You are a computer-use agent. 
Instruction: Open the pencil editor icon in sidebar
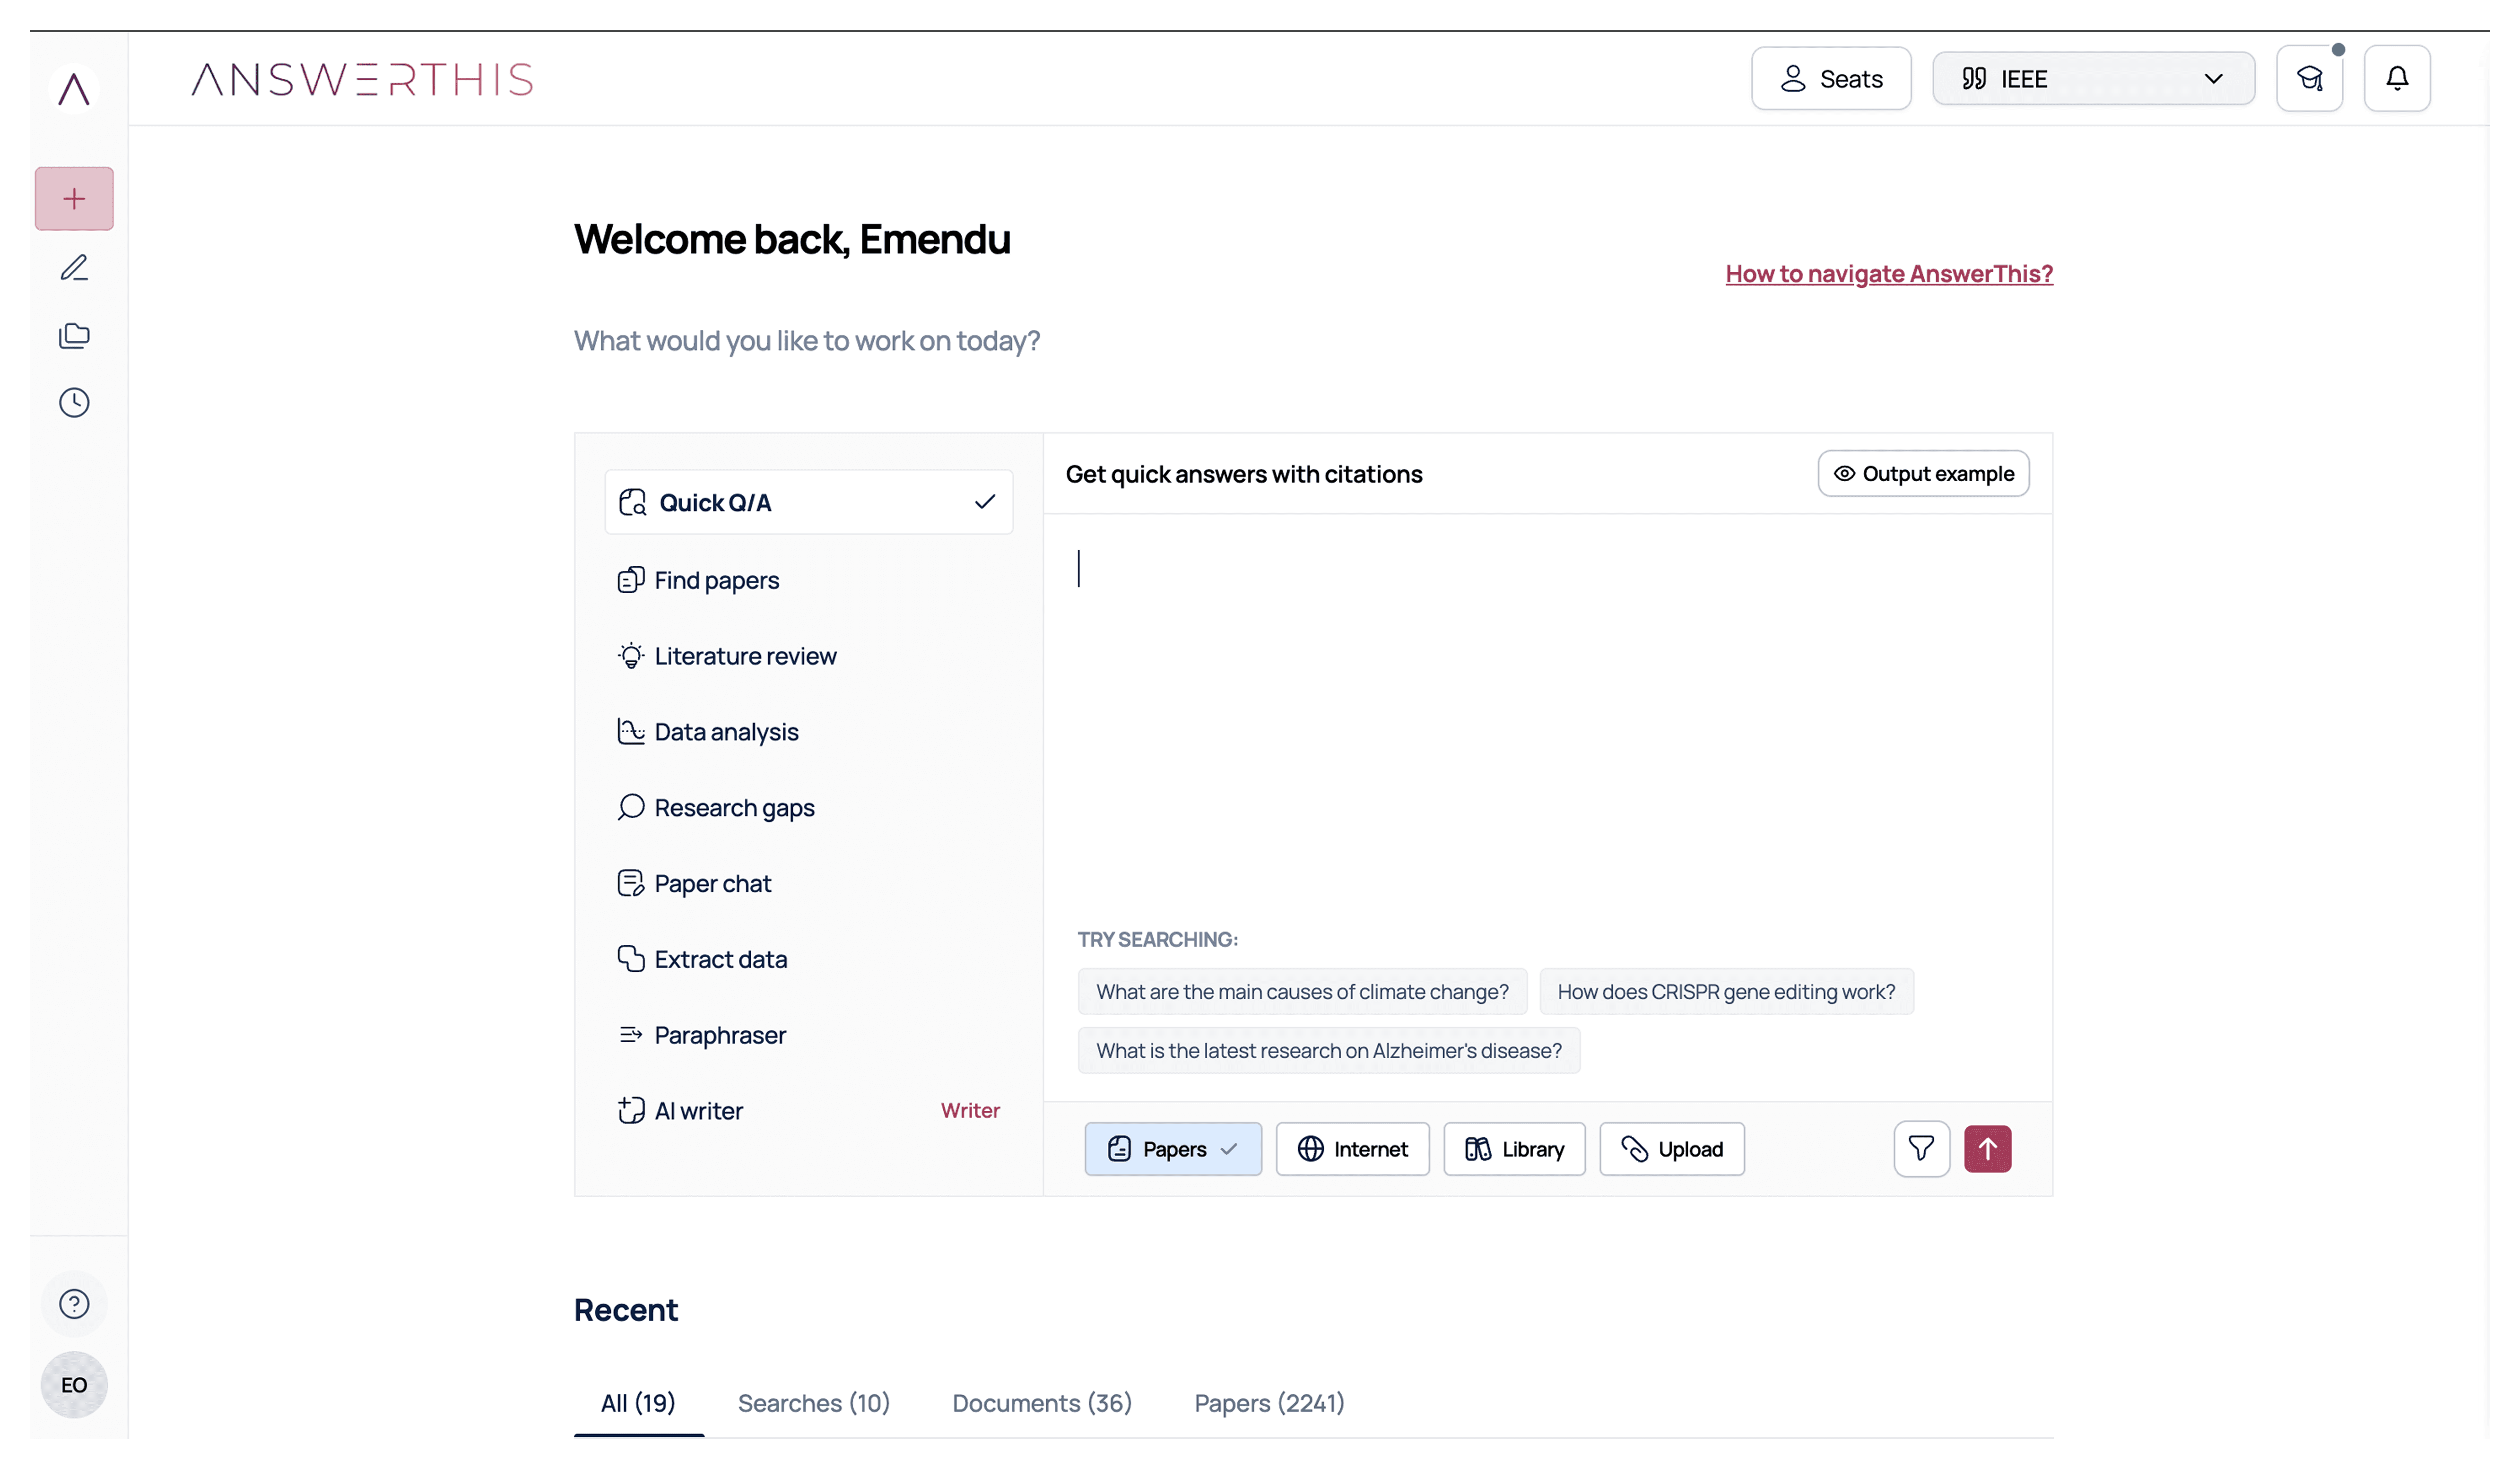tap(74, 267)
